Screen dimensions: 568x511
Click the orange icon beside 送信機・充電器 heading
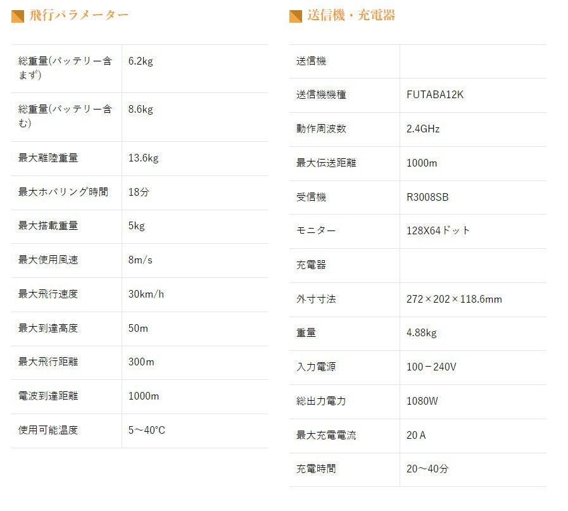tap(295, 16)
